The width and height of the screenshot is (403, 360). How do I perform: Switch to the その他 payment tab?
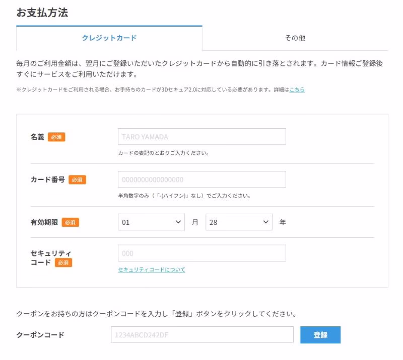click(295, 38)
